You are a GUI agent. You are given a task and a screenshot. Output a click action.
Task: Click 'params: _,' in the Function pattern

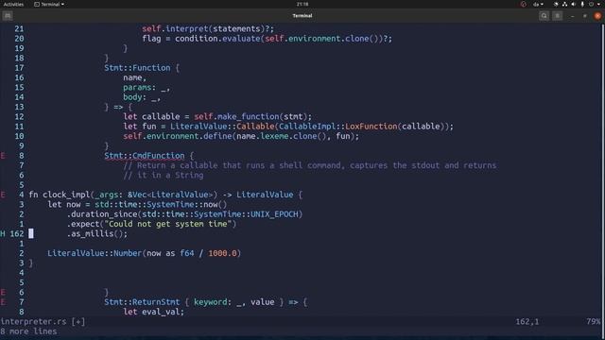pos(147,88)
